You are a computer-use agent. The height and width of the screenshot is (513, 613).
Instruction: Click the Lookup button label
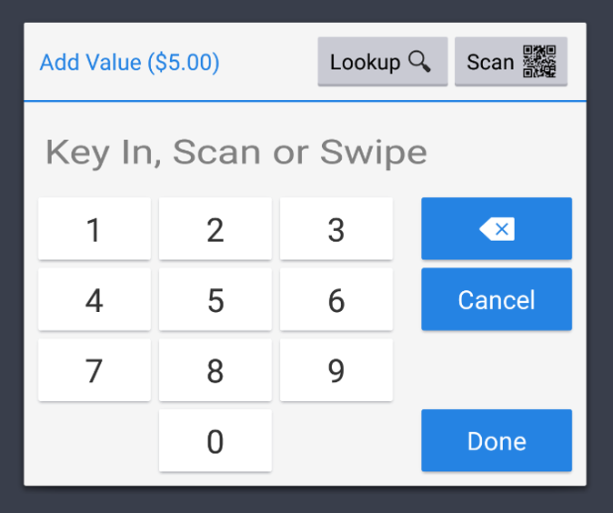(x=365, y=62)
